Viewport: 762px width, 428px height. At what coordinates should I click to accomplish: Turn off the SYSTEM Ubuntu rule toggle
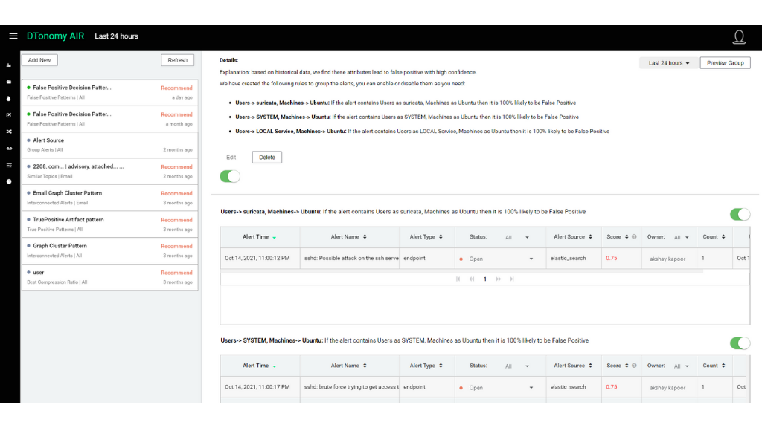[740, 343]
